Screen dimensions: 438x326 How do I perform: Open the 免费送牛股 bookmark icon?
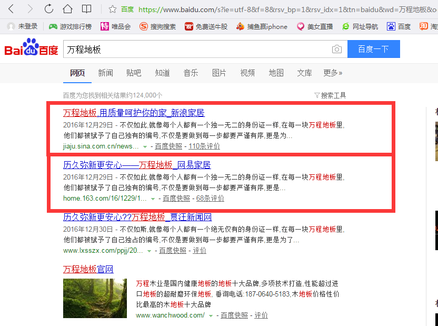(189, 26)
